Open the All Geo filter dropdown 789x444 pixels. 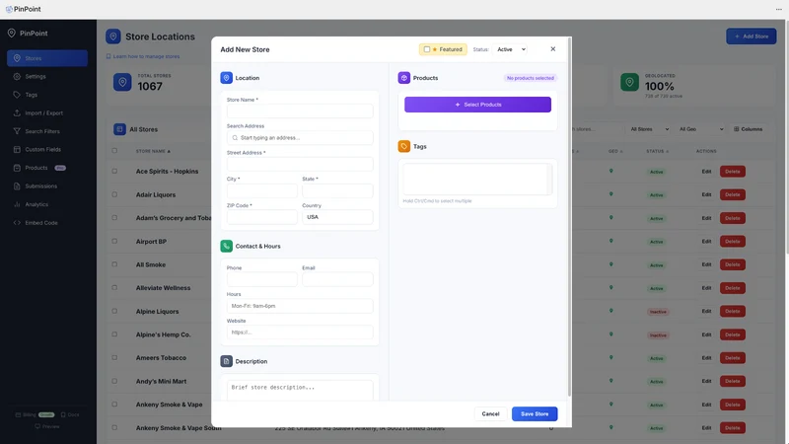700,129
